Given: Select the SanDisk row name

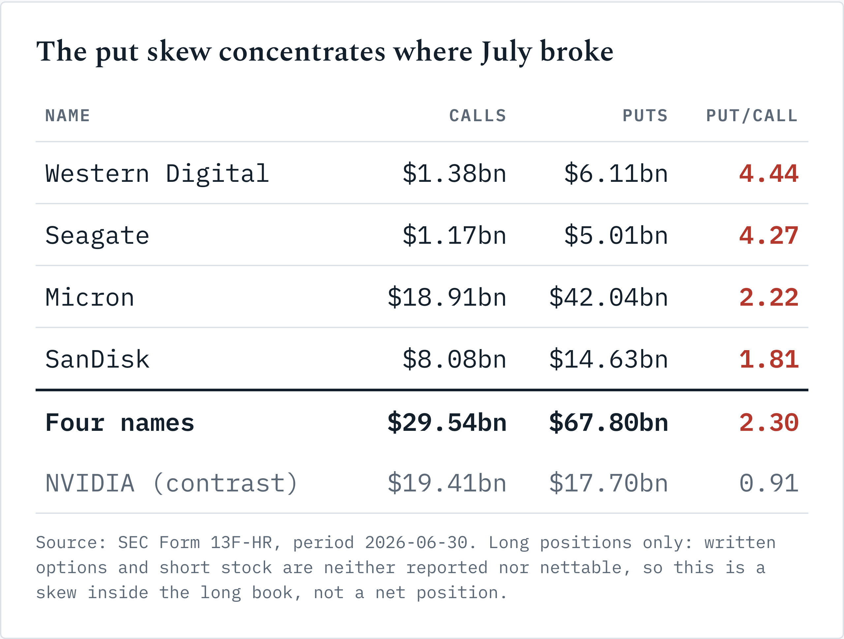Looking at the screenshot, I should [x=97, y=359].
